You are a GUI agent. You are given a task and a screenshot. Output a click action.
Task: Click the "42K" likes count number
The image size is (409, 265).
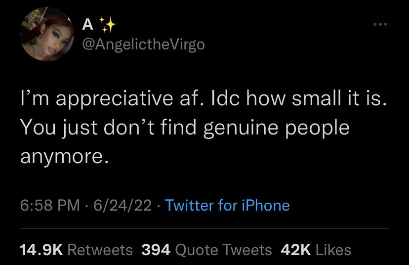click(x=296, y=250)
